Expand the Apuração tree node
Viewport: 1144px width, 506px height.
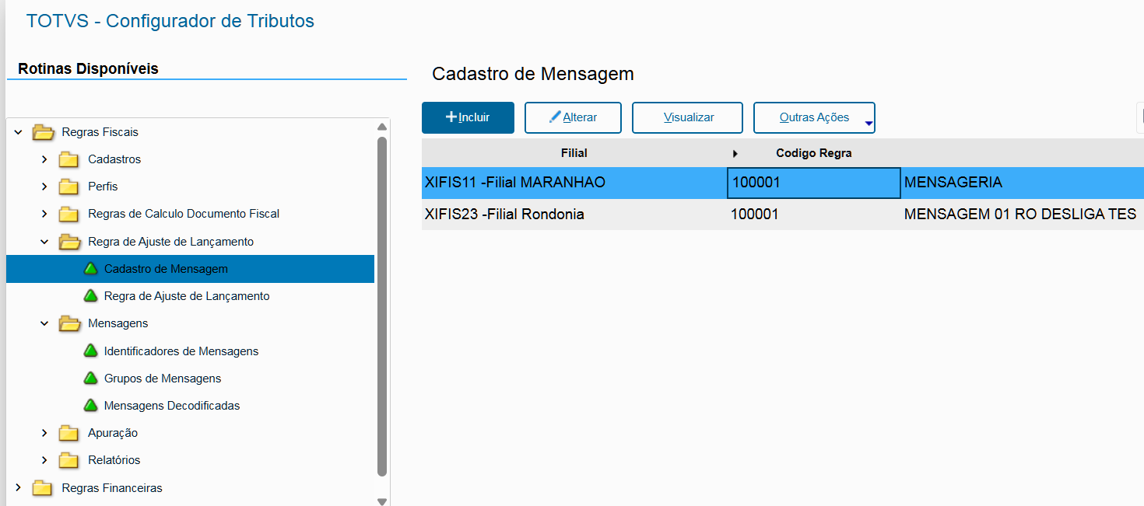[44, 433]
